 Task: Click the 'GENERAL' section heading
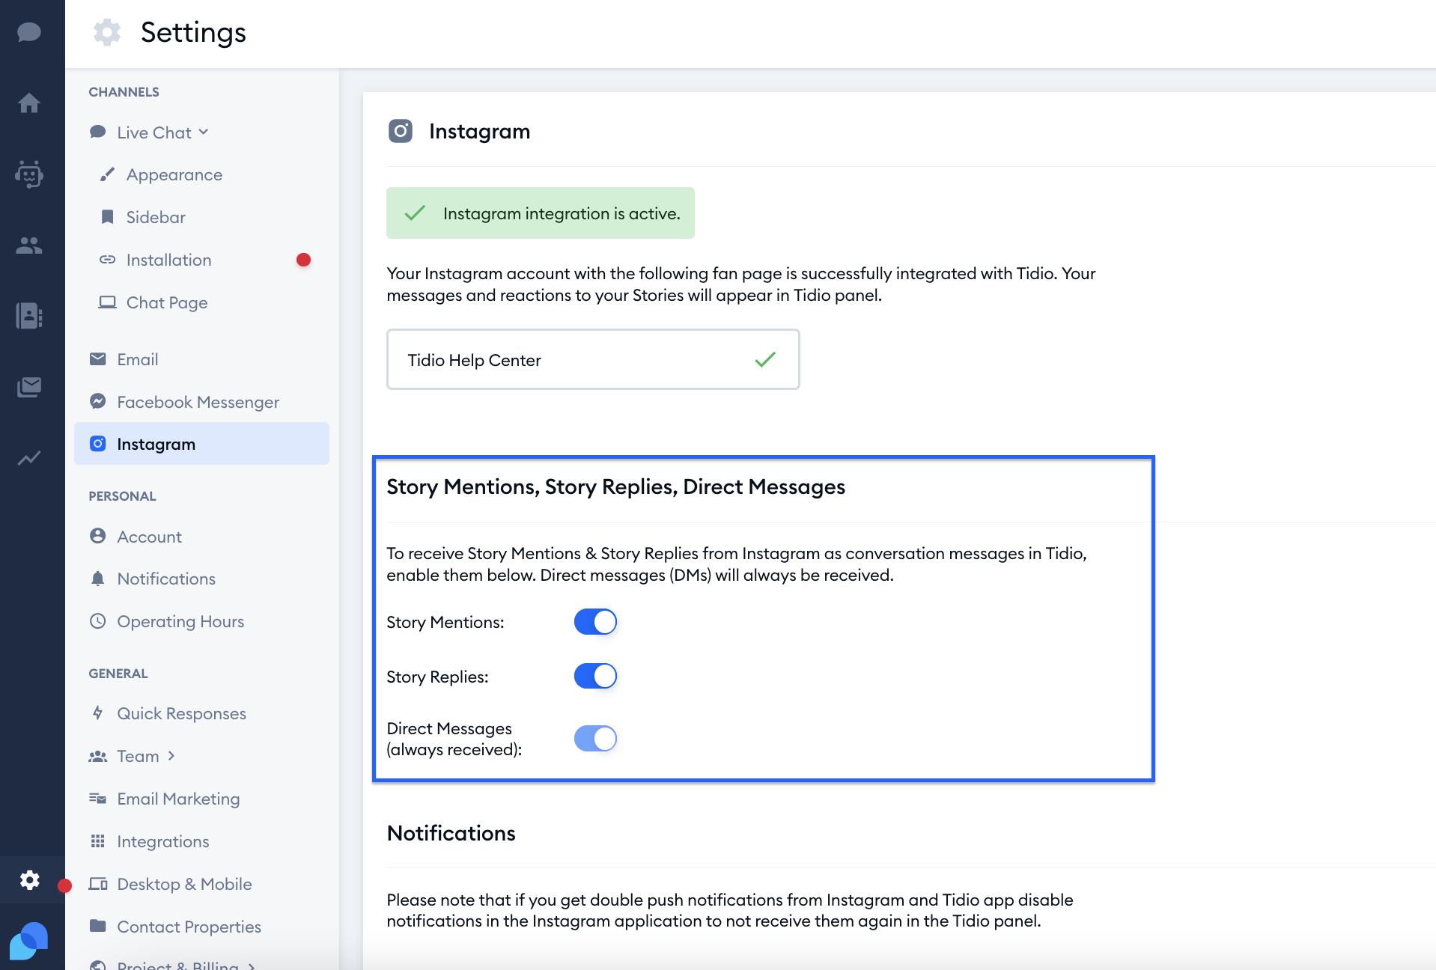pos(118,674)
